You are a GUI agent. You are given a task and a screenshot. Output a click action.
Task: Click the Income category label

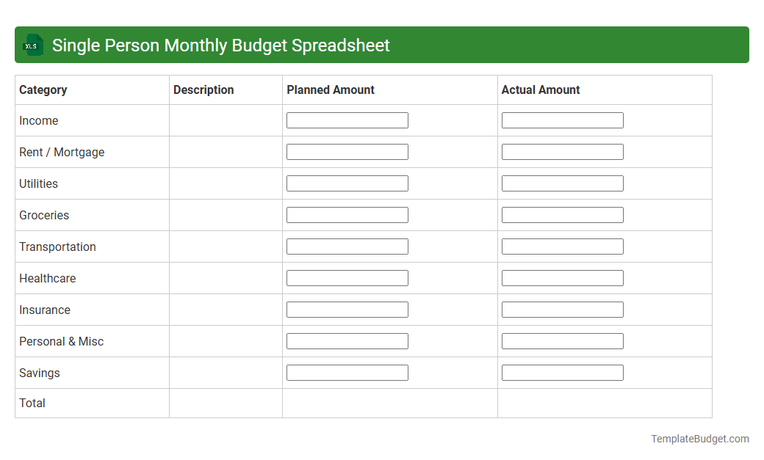pos(38,120)
